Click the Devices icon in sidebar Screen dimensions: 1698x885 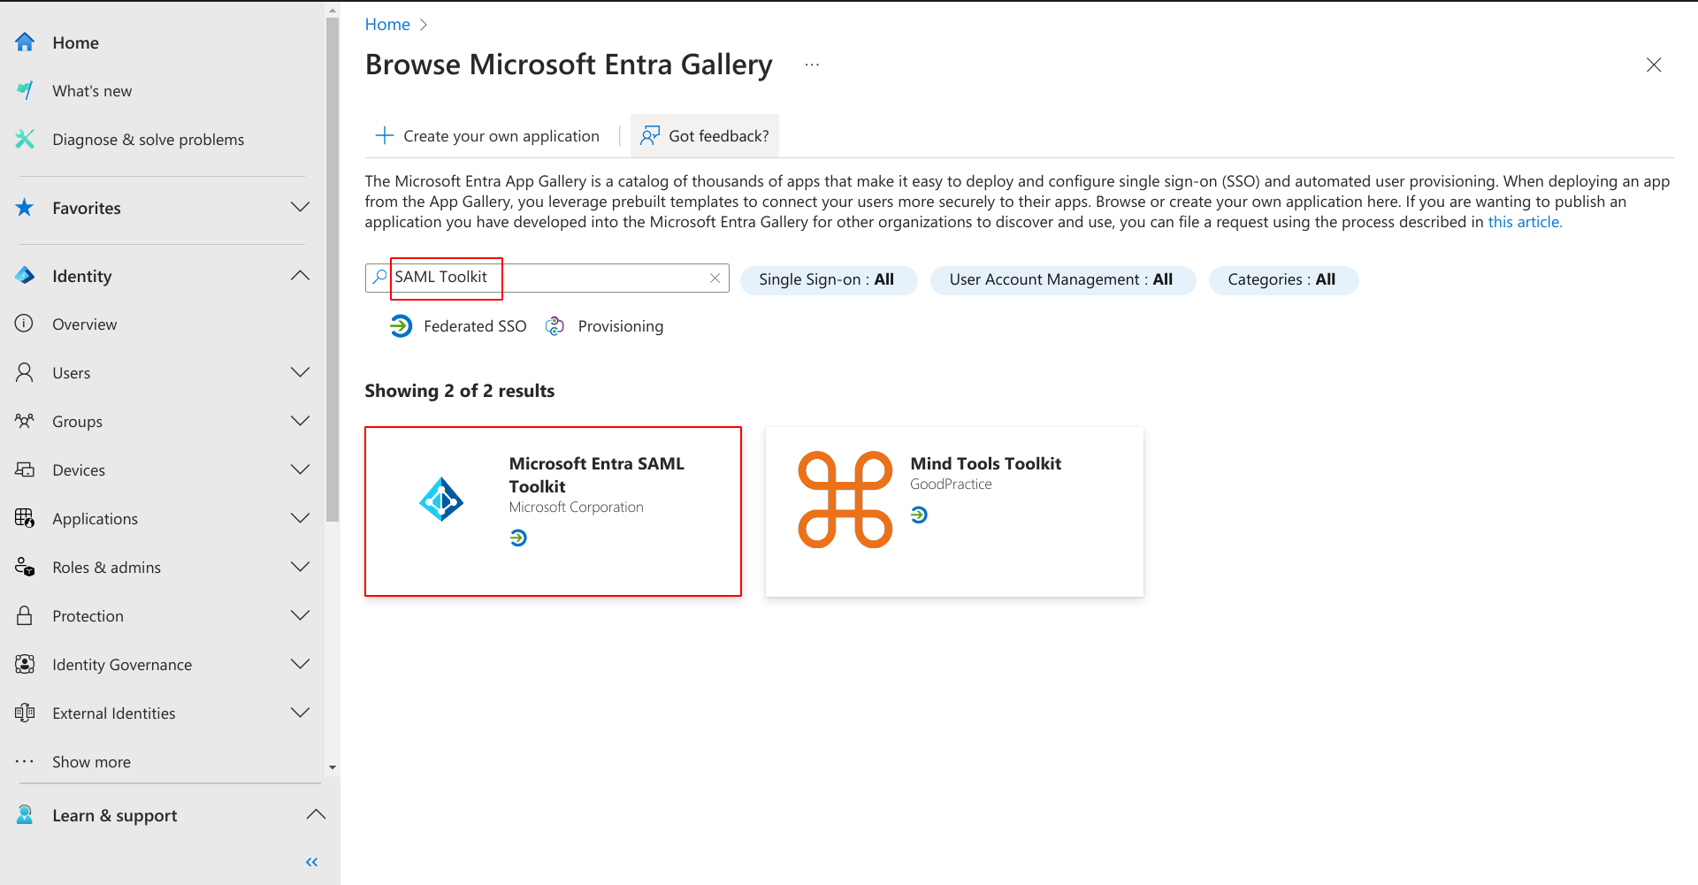click(x=25, y=469)
